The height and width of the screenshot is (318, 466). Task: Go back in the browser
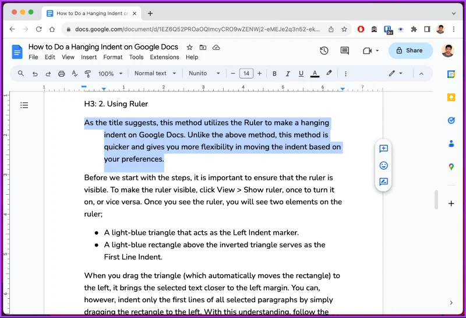(12, 29)
